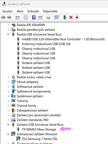The height and width of the screenshot is (144, 108).
Task: Expand the Síťové adaptéry category
Action: 8,82
